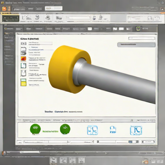
Task: Select the first tab in the dark toolbar
Action: pyautogui.click(x=9, y=29)
